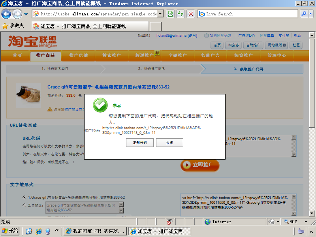Expand the address bar URL dropdown

click(160, 14)
